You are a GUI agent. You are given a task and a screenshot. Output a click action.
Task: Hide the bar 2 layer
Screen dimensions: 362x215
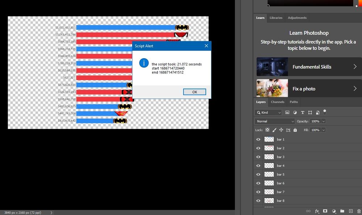coord(258,148)
